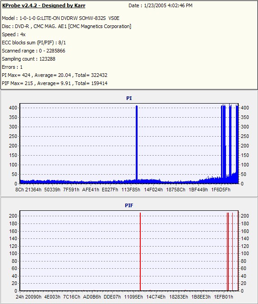The height and width of the screenshot is (304, 258).
Task: Click the red PIF spike near 11095Eh
Action: [x=140, y=252]
